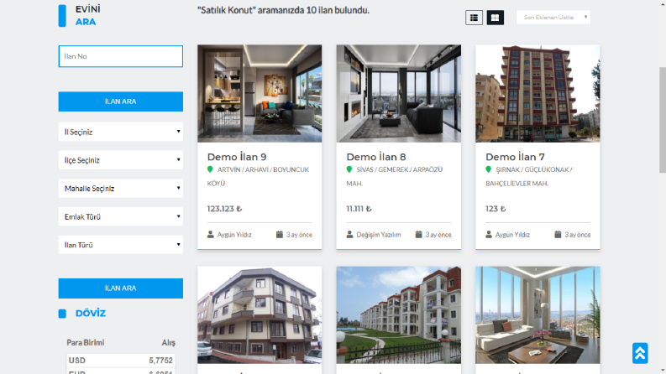Click location pin icon on Demo İlan 9
The height and width of the screenshot is (374, 666).
pyautogui.click(x=210, y=169)
